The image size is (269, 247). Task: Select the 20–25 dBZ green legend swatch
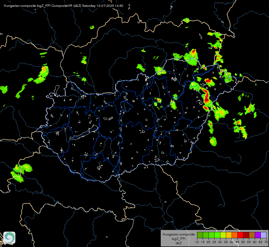click(212, 235)
